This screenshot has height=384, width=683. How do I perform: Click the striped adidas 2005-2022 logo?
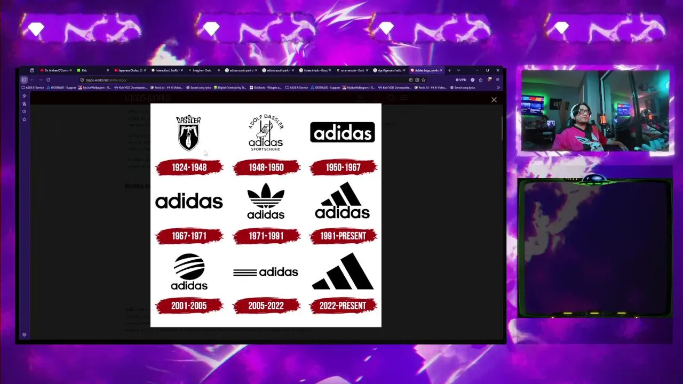point(266,273)
